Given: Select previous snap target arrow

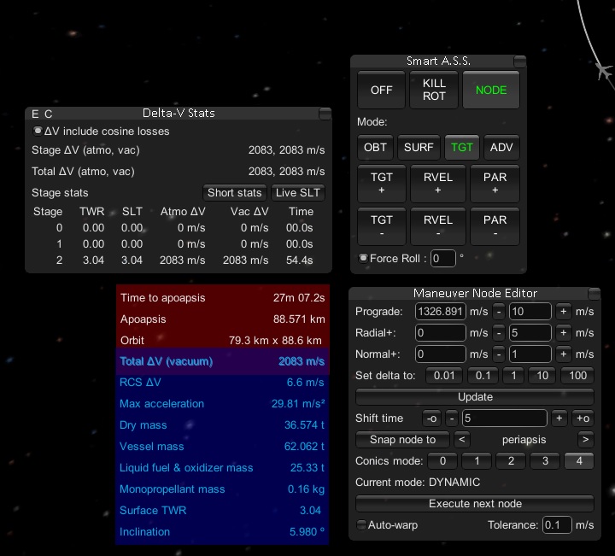Looking at the screenshot, I should (462, 440).
